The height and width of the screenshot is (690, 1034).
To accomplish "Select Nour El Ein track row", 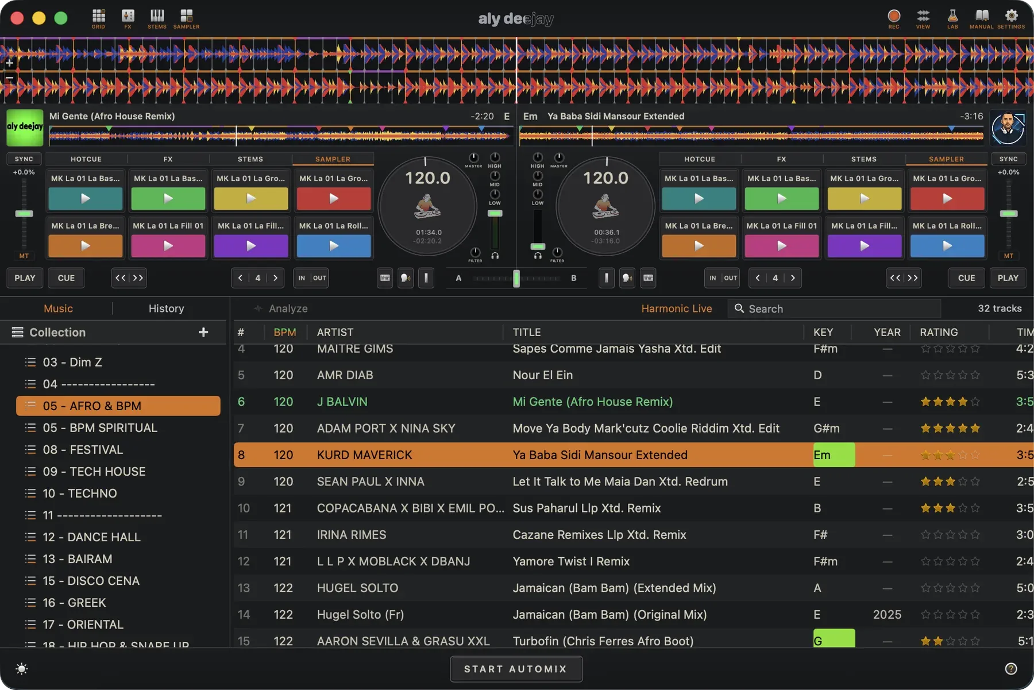I will coord(633,375).
